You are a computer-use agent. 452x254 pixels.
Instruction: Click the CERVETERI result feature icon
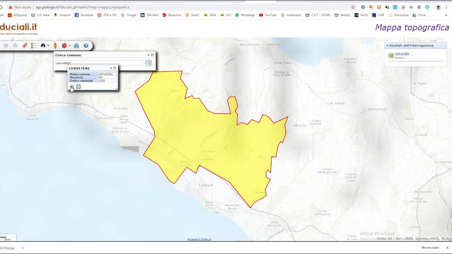(391, 55)
